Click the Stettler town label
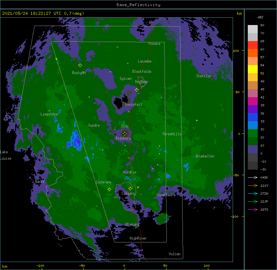 [204, 76]
